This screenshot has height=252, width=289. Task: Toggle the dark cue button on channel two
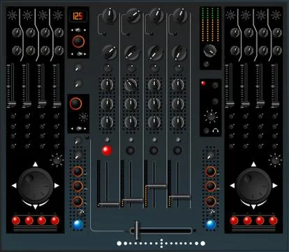coord(131,150)
